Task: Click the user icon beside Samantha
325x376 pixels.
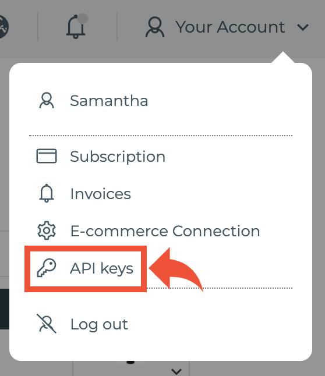Action: (47, 101)
